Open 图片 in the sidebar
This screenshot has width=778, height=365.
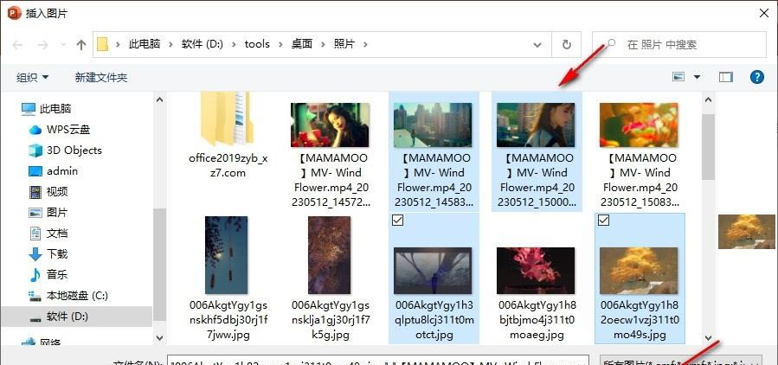[57, 213]
